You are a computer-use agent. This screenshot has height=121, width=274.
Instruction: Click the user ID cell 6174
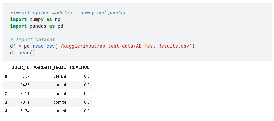pos(25,111)
